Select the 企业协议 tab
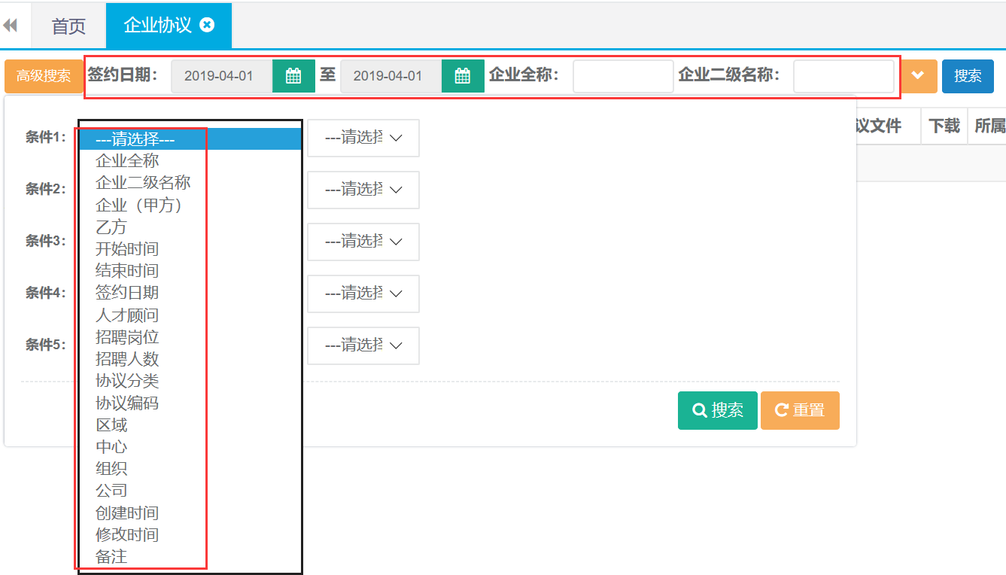Viewport: 1006px width, 575px height. point(157,26)
